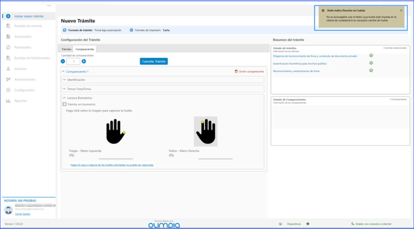The image size is (414, 229).
Task: Open the Rechazados menu entry
Action: [23, 47]
